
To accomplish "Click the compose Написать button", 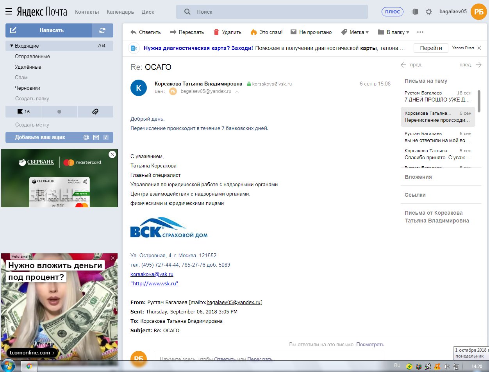I will pos(48,30).
